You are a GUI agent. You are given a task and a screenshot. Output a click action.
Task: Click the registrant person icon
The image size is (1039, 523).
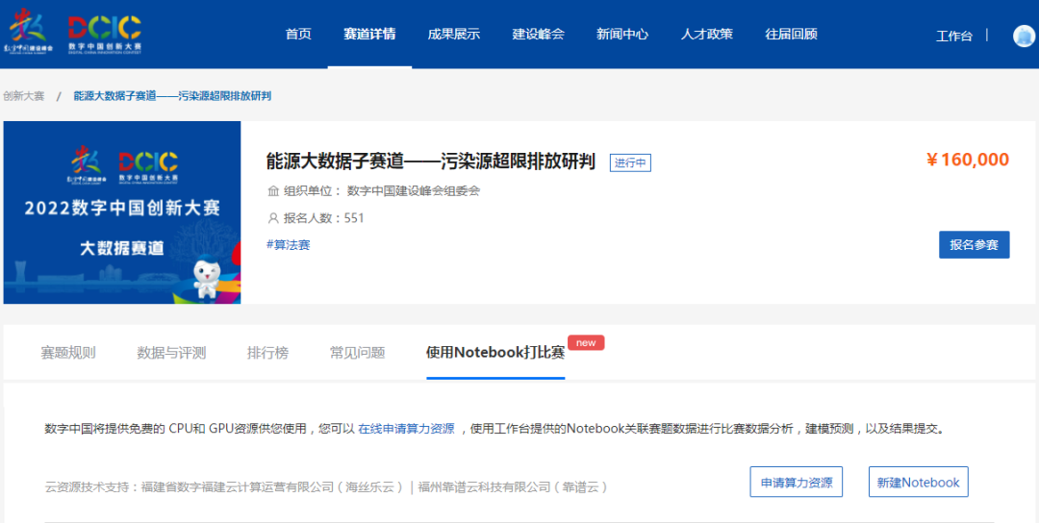(273, 218)
